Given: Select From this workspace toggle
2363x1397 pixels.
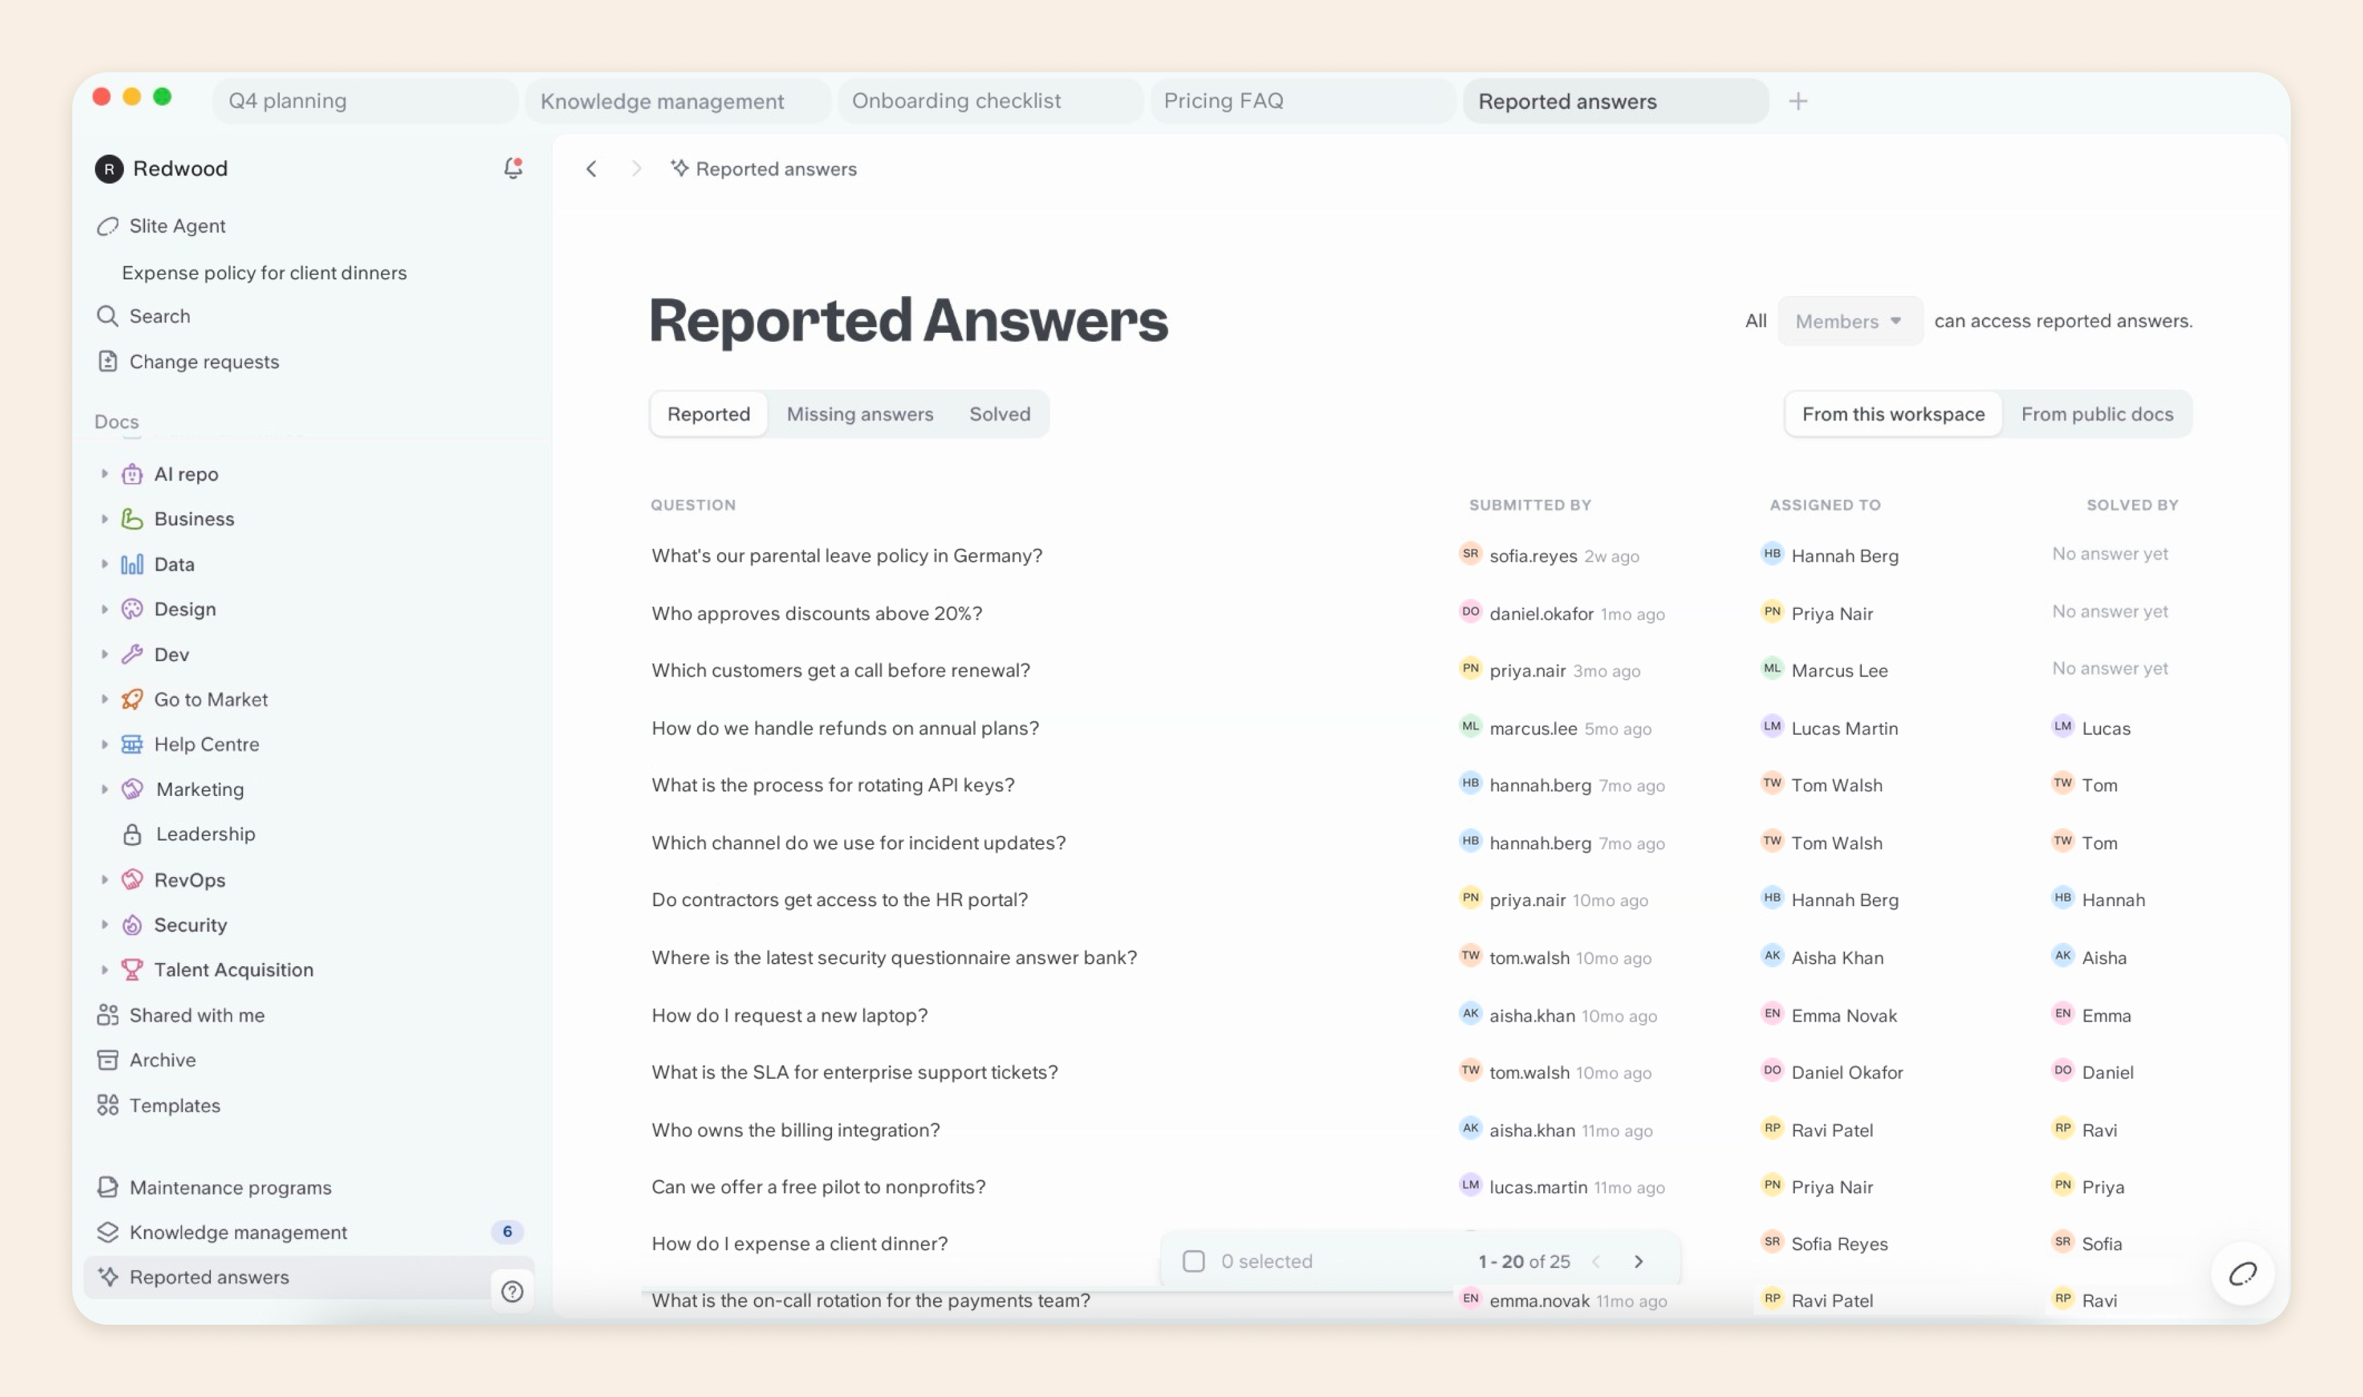Looking at the screenshot, I should click(x=1893, y=413).
